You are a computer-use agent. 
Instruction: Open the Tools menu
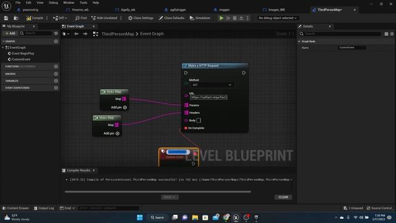[x=84, y=2]
